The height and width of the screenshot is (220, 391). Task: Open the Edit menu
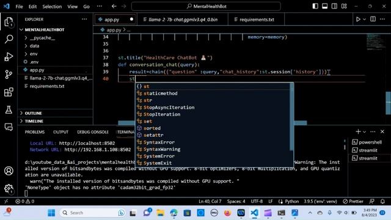pyautogui.click(x=32, y=7)
